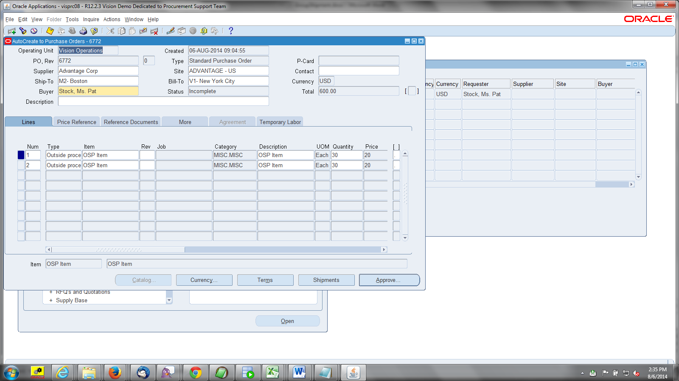Switch to the Price Reference tab
The width and height of the screenshot is (679, 381).
click(77, 122)
